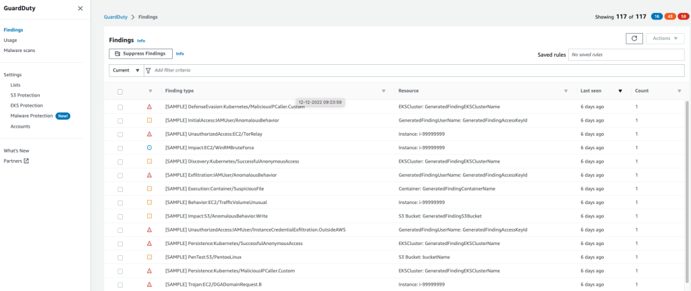691x291 pixels.
Task: Click the GuardDuty breadcrumb link
Action: [115, 17]
